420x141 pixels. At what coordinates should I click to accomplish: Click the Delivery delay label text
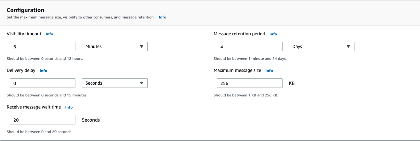click(x=21, y=70)
